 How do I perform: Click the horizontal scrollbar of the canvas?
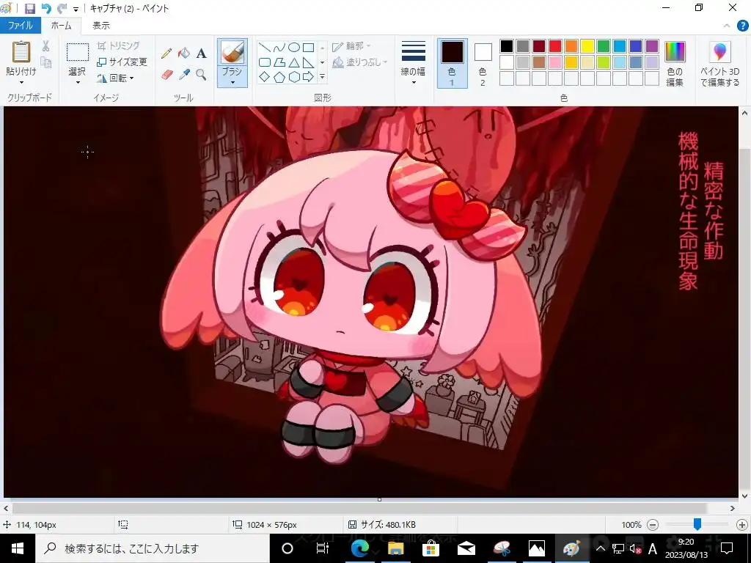(x=359, y=508)
